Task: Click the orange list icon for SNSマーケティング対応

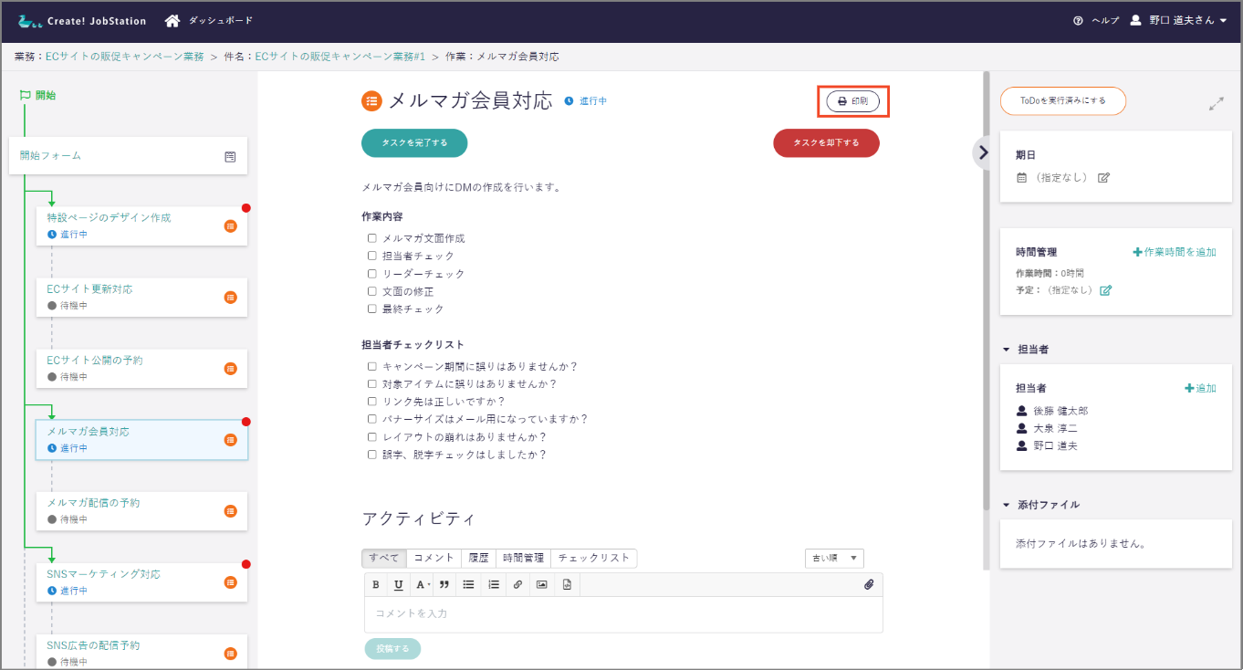Action: click(x=230, y=582)
